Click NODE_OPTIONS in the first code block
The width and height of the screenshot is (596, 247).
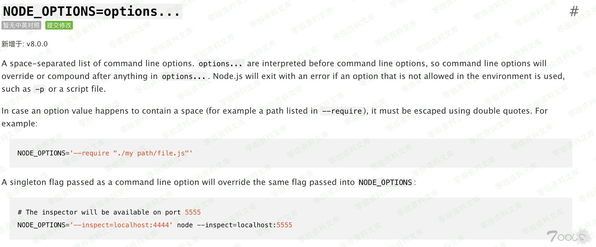[41, 153]
